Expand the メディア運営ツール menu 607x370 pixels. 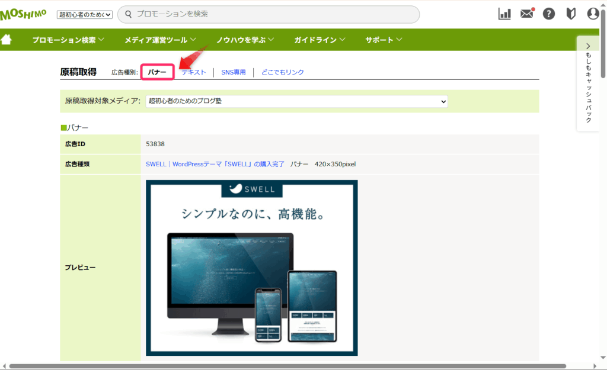point(160,40)
